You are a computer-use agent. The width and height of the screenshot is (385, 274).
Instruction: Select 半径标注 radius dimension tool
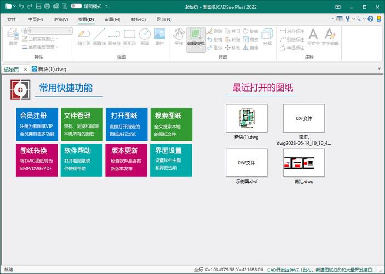pyautogui.click(x=292, y=48)
